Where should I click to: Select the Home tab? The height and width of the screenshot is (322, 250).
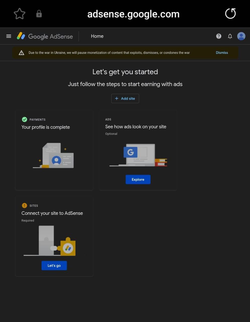coord(97,36)
